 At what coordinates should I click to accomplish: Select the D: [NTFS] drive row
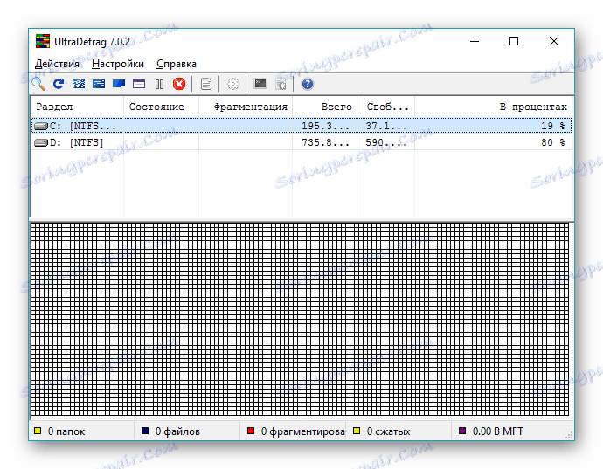tap(301, 142)
